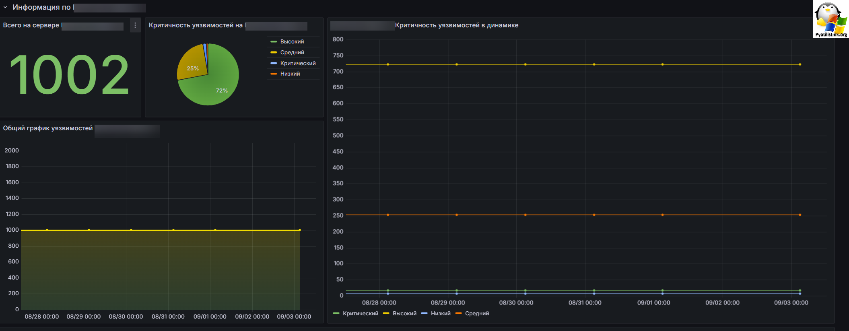Screen dimensions: 849x331
Task: Click the Pyatilistnik.org penguin logo
Action: click(x=830, y=19)
